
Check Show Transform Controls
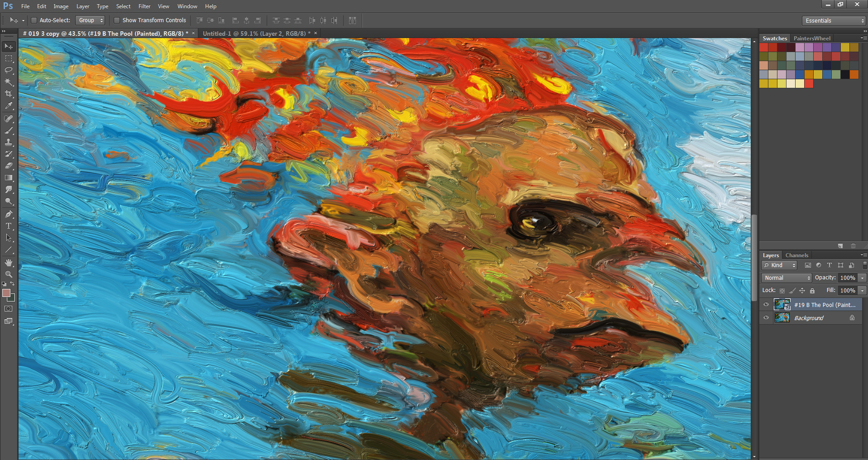coord(117,20)
